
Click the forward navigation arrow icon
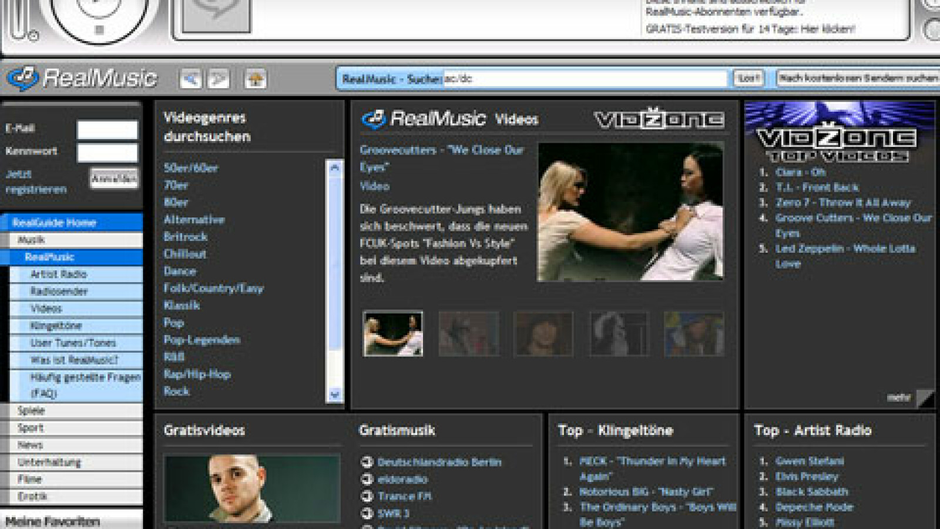coord(219,79)
